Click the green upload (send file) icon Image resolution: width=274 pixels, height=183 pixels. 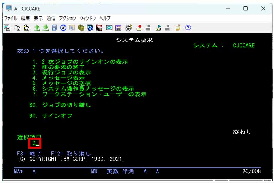pyautogui.click(x=36, y=28)
